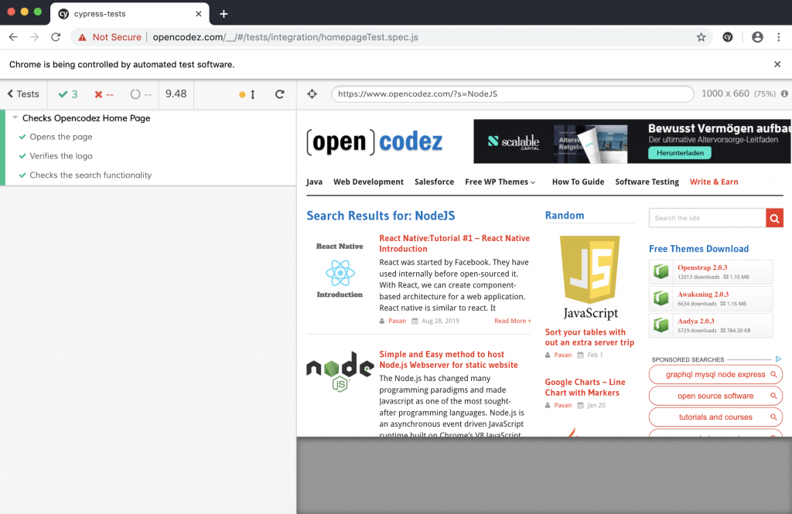Screen dimensions: 792x514
Task: Click Read More on React Native article
Action: pos(512,321)
